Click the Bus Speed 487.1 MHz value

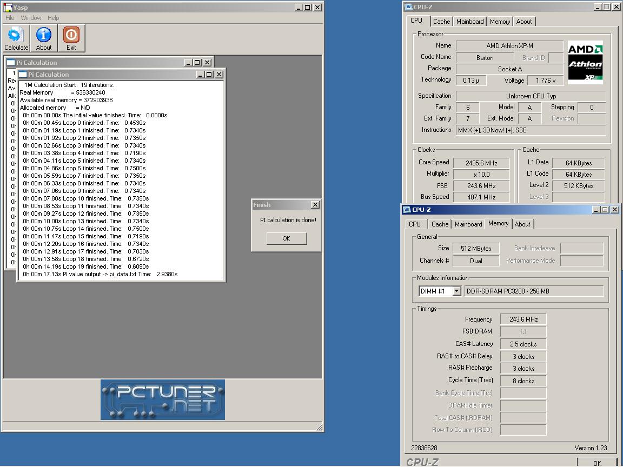pos(481,197)
